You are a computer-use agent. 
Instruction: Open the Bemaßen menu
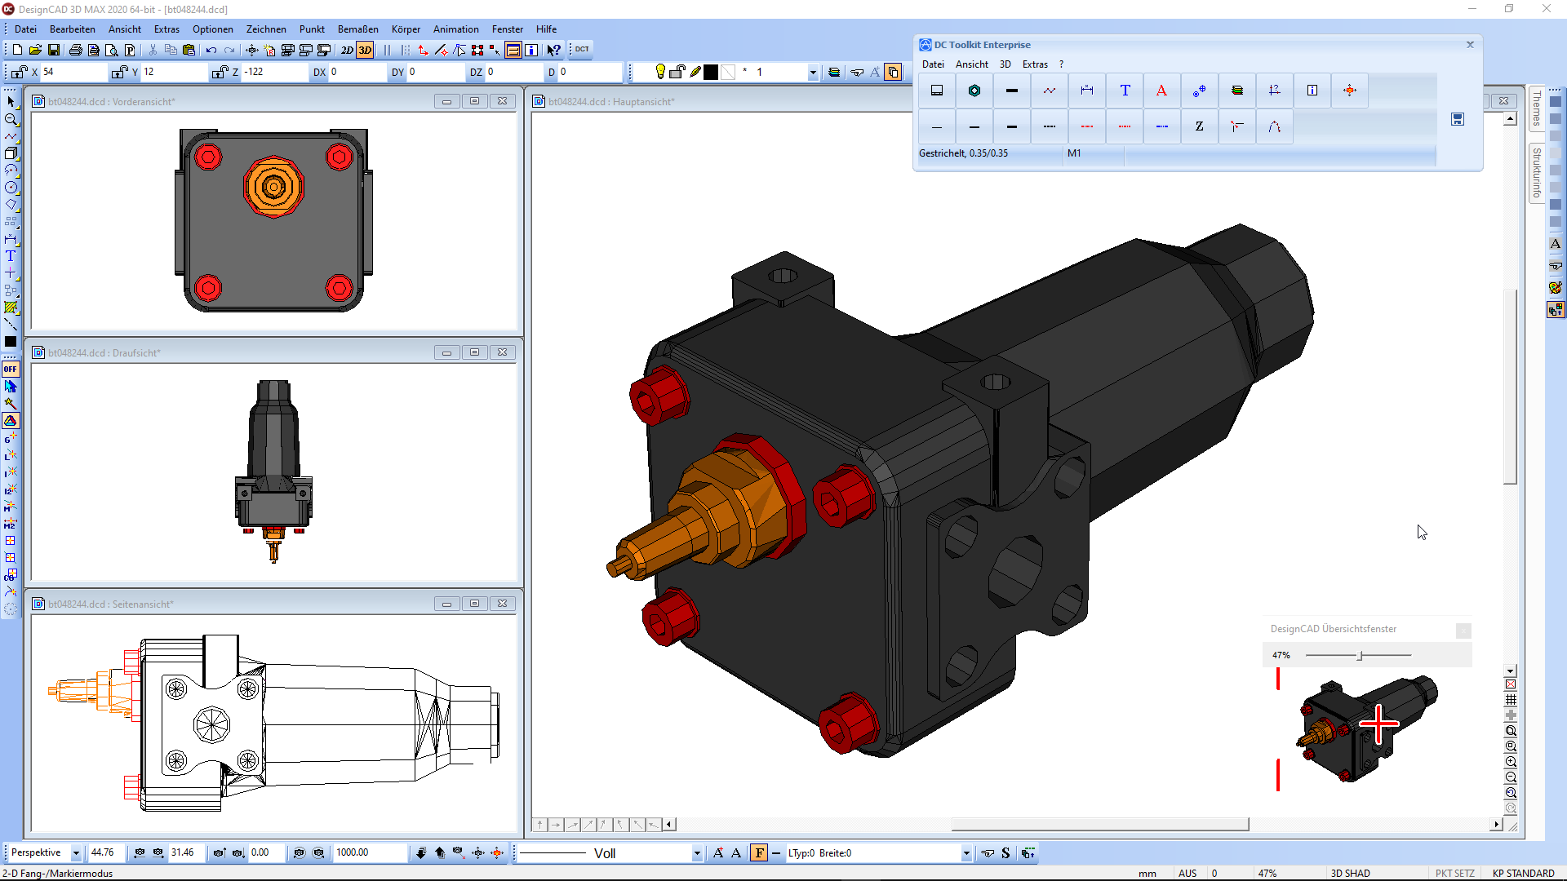pos(357,29)
